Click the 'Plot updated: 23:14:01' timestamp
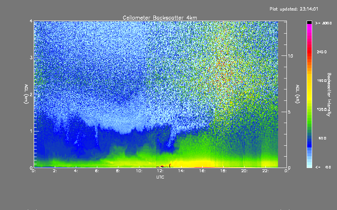 pos(294,9)
